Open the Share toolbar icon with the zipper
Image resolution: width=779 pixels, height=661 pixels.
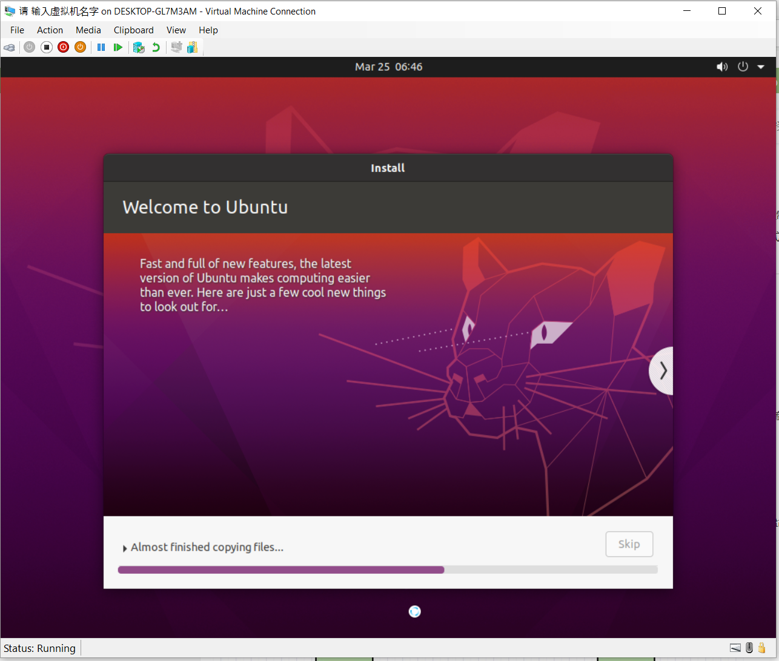(x=193, y=47)
